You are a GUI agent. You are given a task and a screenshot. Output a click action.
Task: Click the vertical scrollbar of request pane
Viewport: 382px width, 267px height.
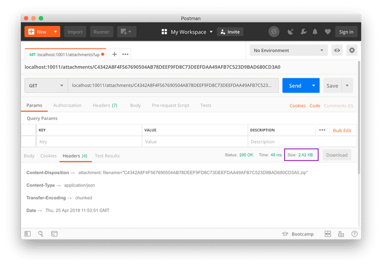pos(359,117)
